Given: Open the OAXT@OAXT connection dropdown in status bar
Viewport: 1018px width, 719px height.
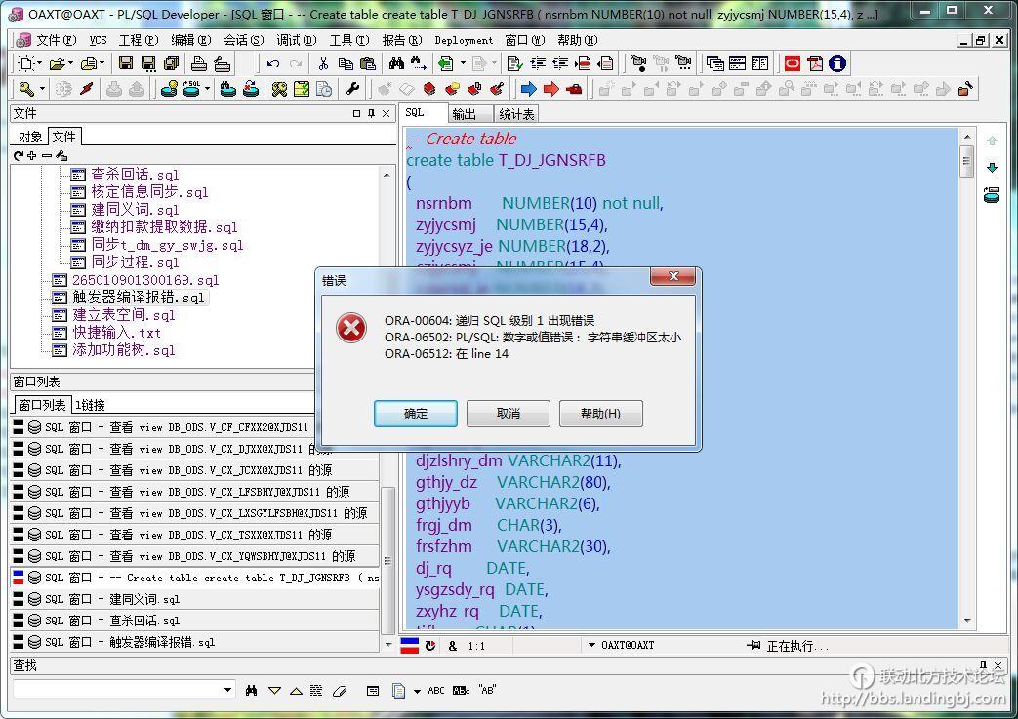Looking at the screenshot, I should coord(592,646).
